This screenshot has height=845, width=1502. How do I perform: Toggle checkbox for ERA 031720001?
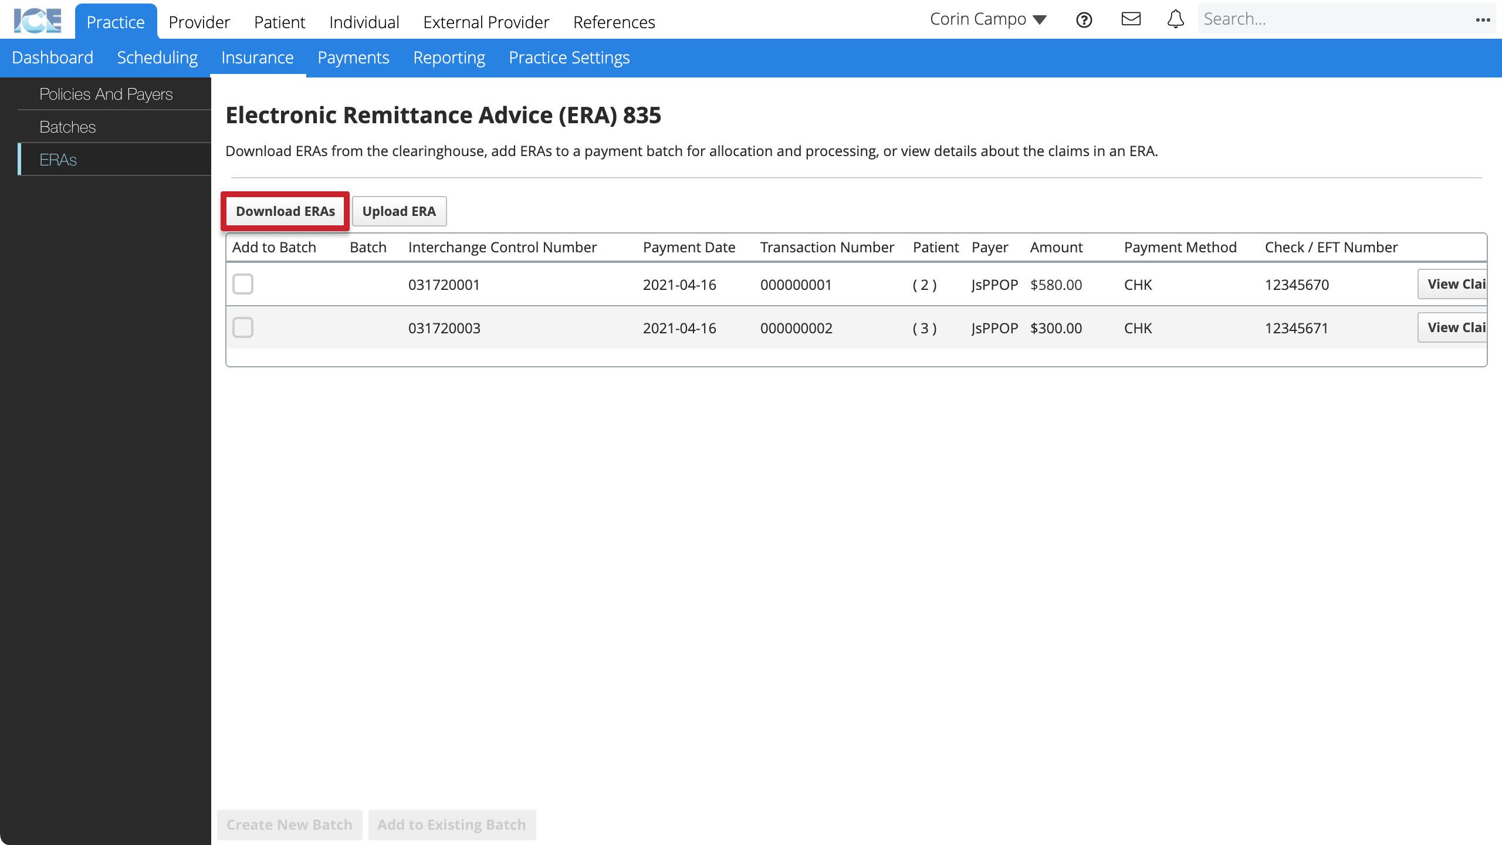(x=243, y=285)
